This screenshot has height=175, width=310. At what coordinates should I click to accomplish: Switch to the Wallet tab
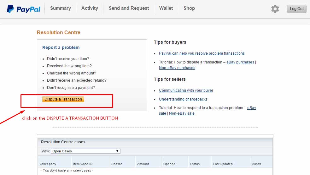[x=166, y=8]
